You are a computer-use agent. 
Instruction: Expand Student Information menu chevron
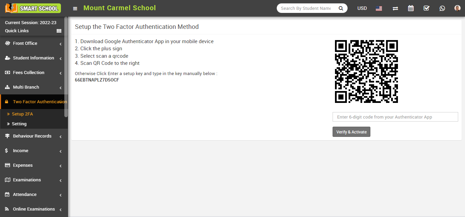tap(60, 58)
